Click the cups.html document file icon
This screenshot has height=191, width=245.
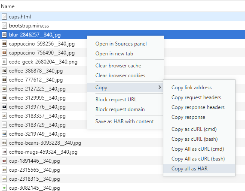(4, 17)
